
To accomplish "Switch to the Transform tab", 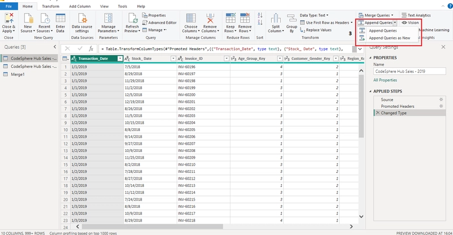I will coord(50,6).
